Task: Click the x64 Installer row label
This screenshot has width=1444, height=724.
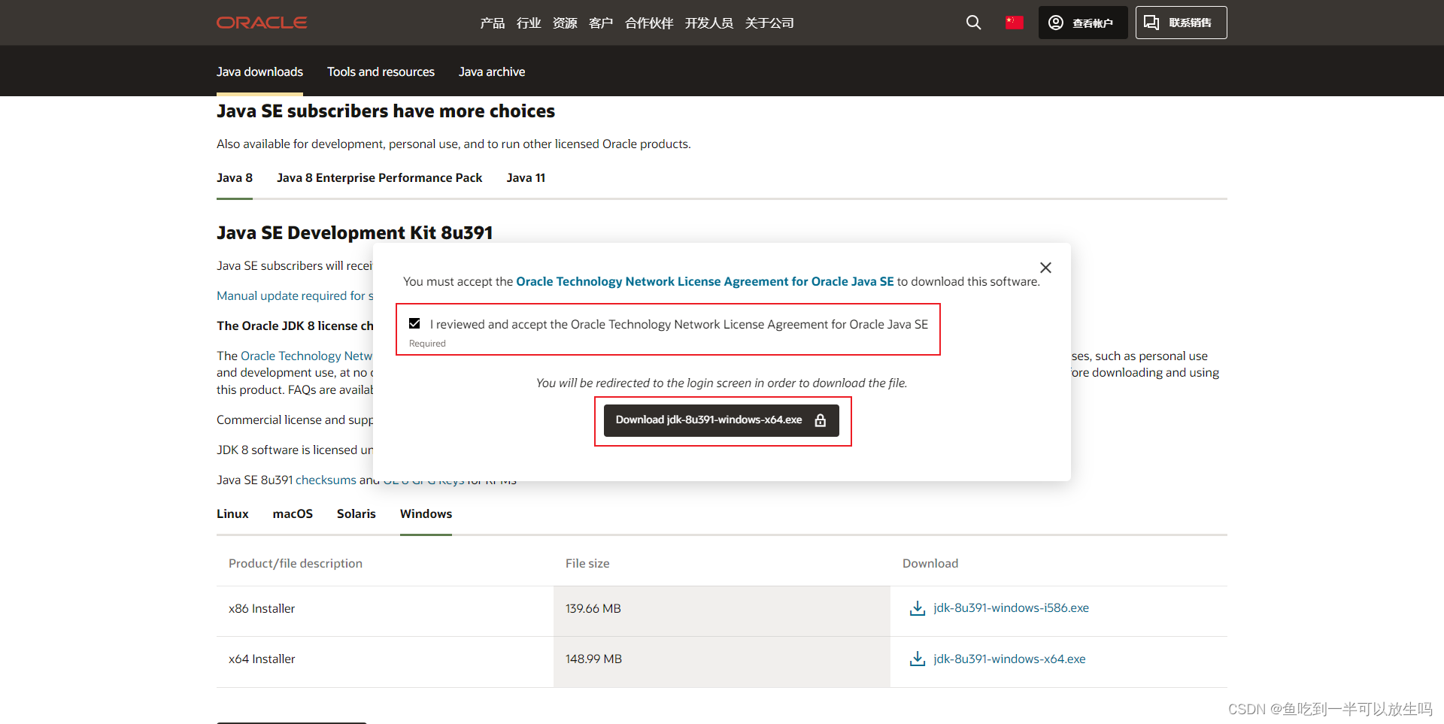Action: click(x=262, y=659)
